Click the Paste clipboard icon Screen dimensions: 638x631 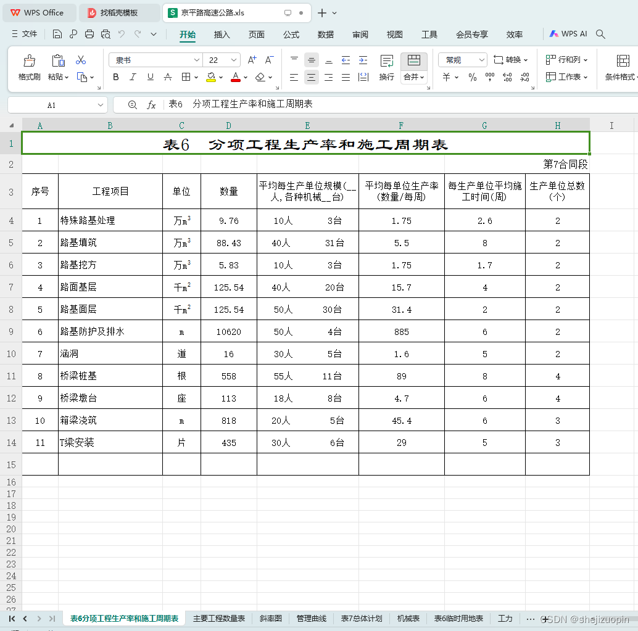[x=58, y=60]
